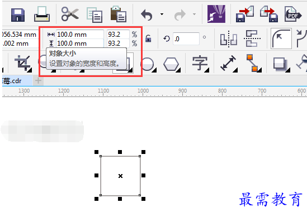Switch to the .cdr document tab
This screenshot has width=307, height=217.
point(17,81)
